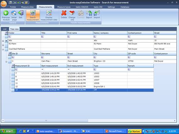Screen dimensions: 179x134
Task: Collapse the Cam Plex site row
Action: [6, 62]
